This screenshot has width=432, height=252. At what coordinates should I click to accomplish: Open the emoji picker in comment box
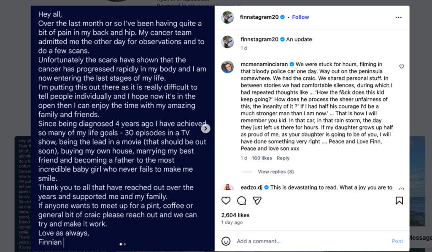(226, 241)
